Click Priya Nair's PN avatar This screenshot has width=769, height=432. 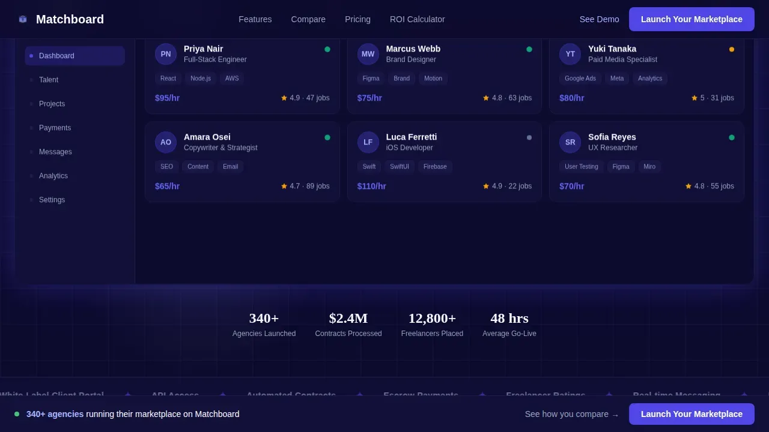point(166,54)
